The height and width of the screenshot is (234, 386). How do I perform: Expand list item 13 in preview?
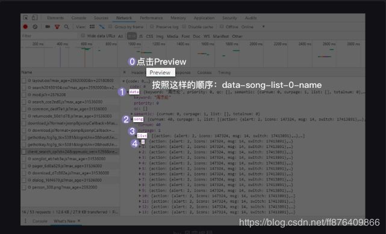click(x=140, y=212)
